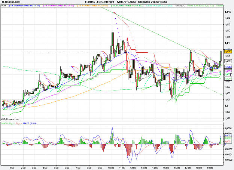Click the 'EURUSD - EUR/USD Spot' chart title
Screen dimensions: 234x170
pos(100,2)
